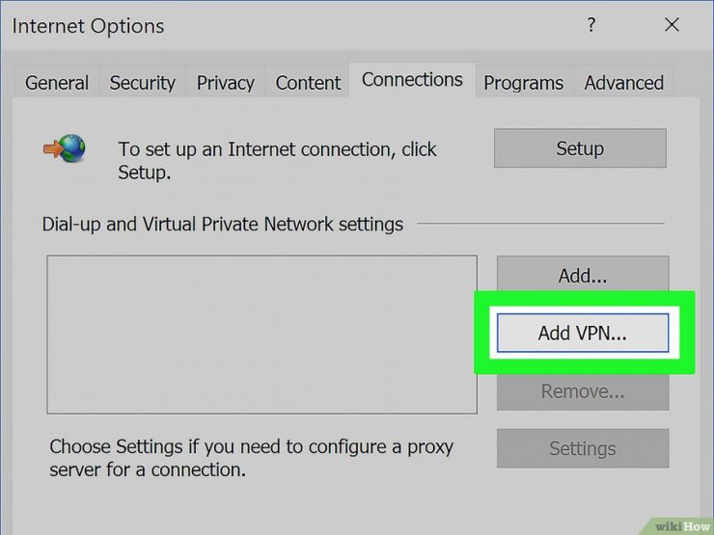Viewport: 714px width, 535px height.
Task: Click the 'To set up an Internet connection' text
Action: tap(277, 161)
